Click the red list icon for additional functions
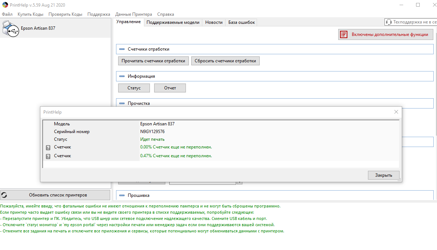 344,34
